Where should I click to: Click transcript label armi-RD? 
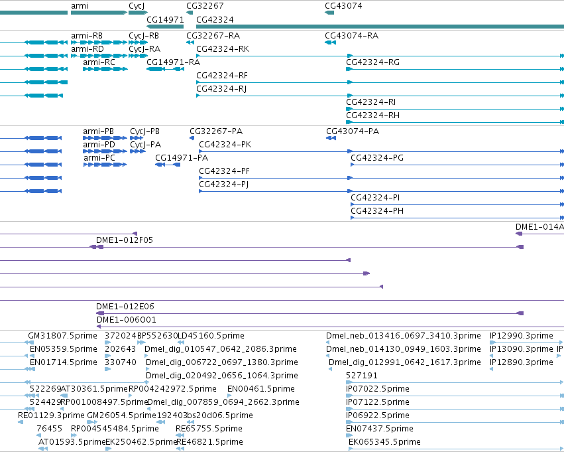click(87, 49)
